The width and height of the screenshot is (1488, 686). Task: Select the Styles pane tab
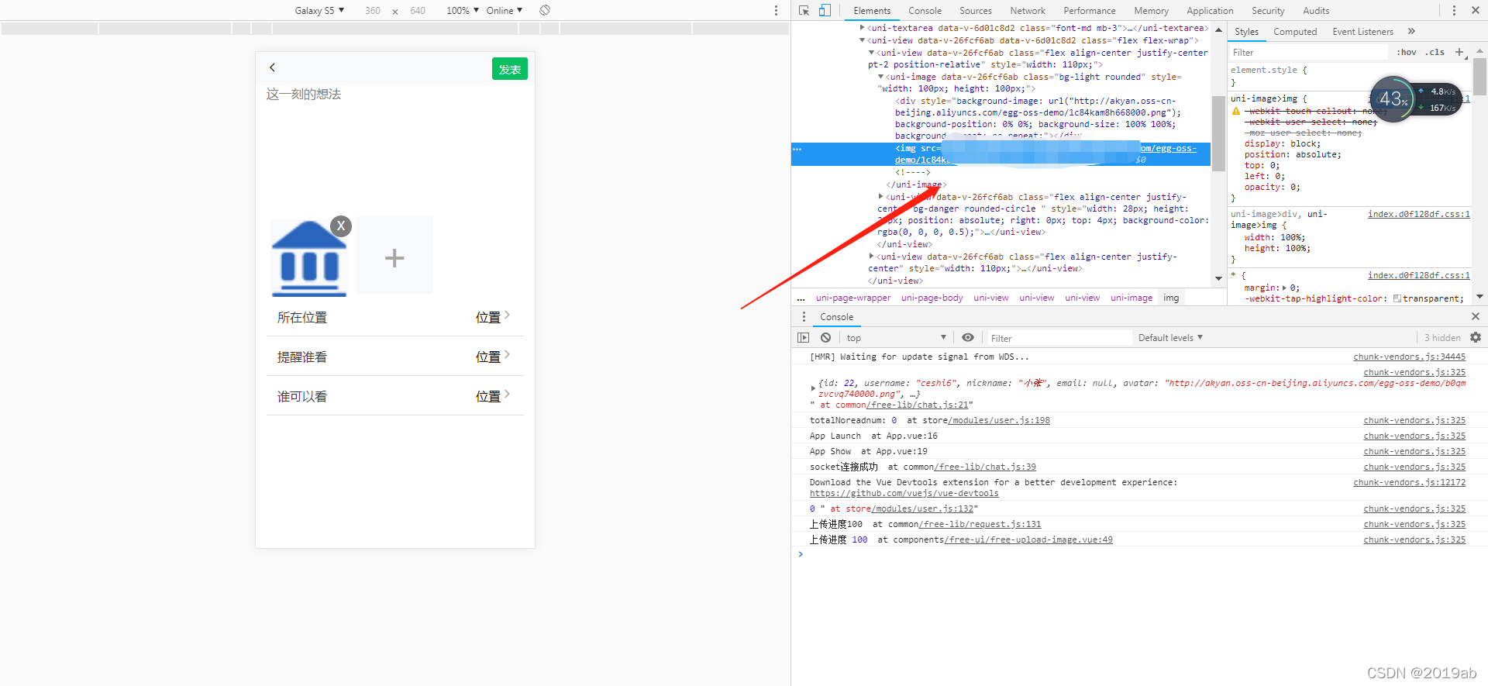(1246, 32)
